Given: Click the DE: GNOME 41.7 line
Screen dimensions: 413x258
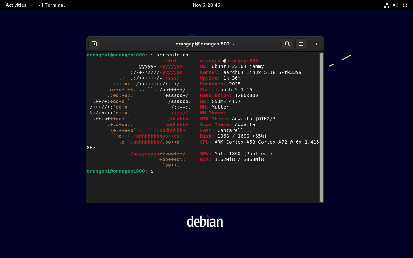Looking at the screenshot, I should [220, 101].
